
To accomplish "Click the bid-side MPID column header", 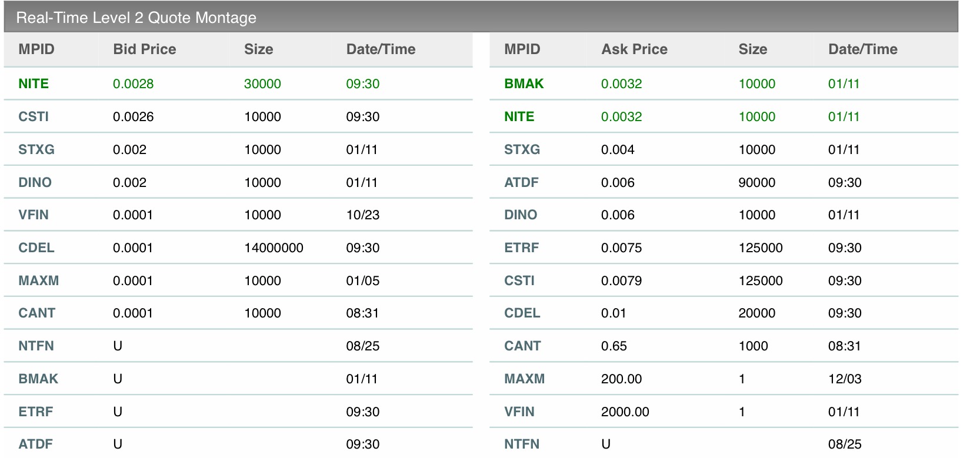I will point(36,49).
